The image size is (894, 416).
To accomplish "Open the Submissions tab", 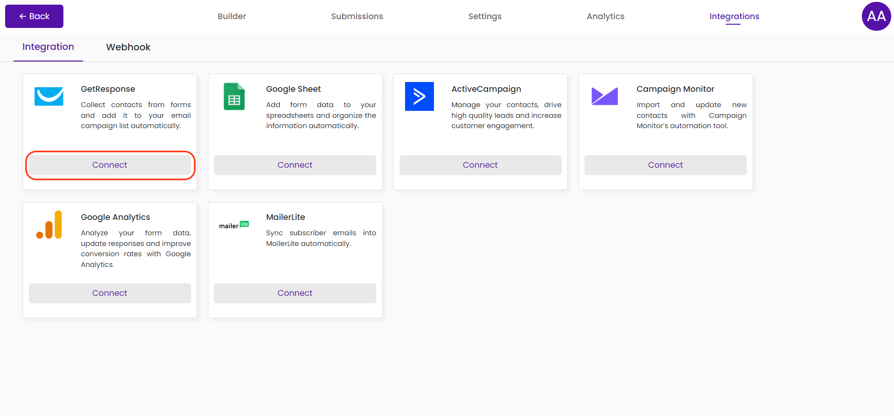I will click(357, 16).
